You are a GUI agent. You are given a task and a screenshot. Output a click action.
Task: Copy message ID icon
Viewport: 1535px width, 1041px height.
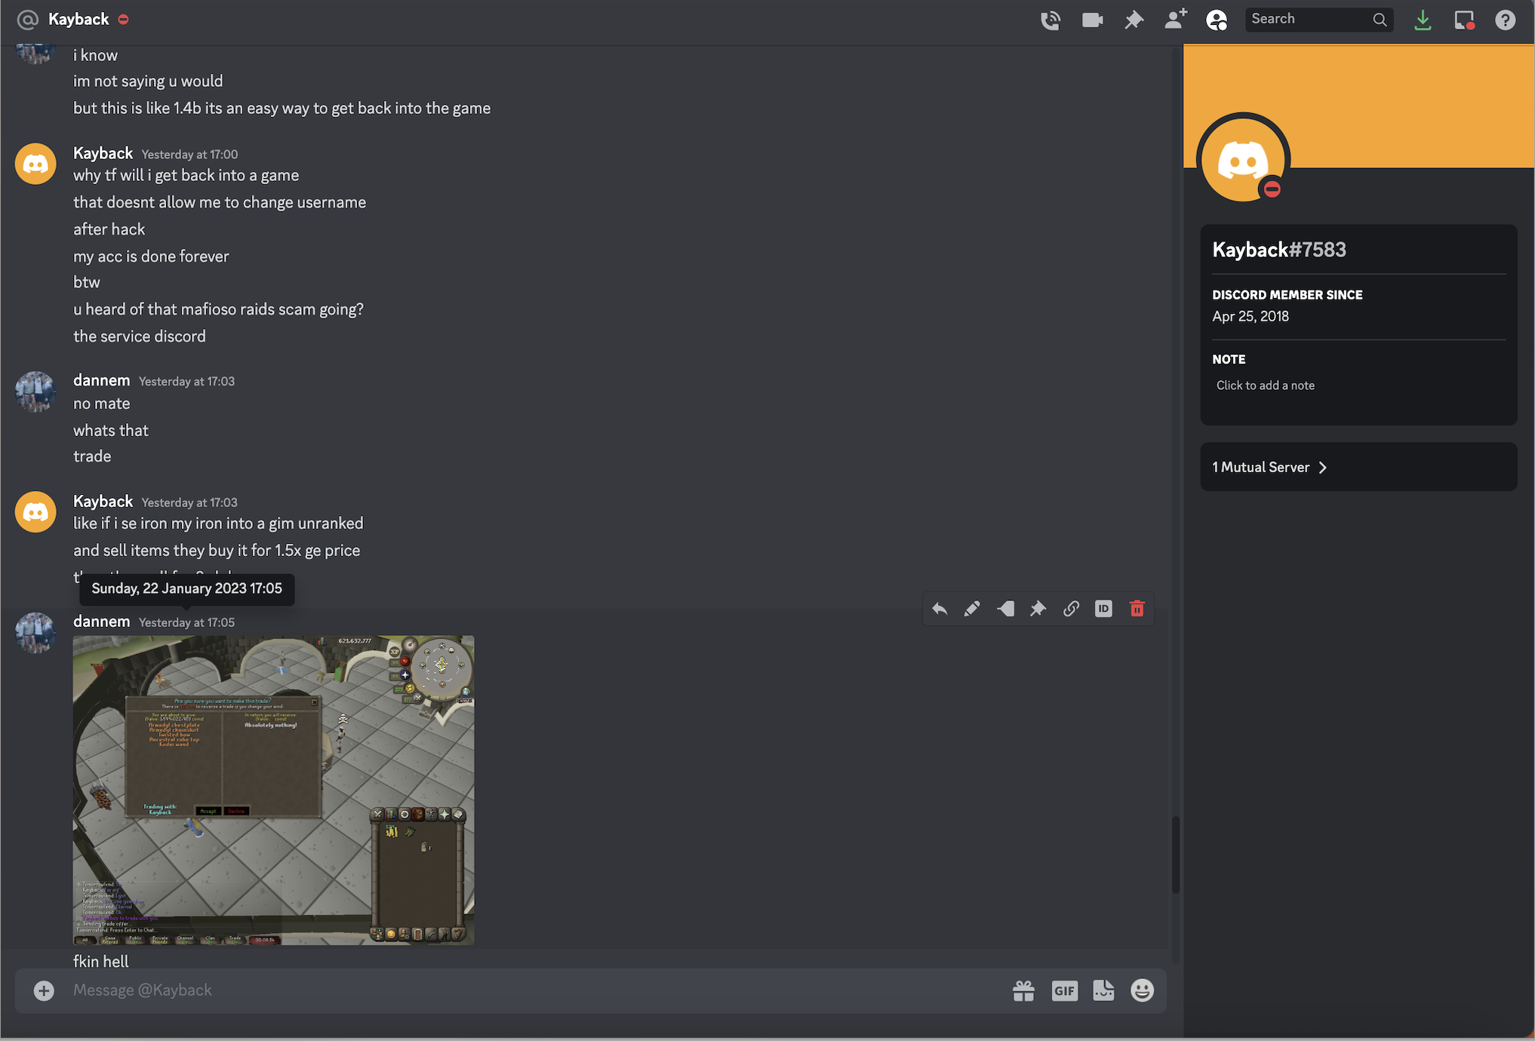(x=1103, y=609)
